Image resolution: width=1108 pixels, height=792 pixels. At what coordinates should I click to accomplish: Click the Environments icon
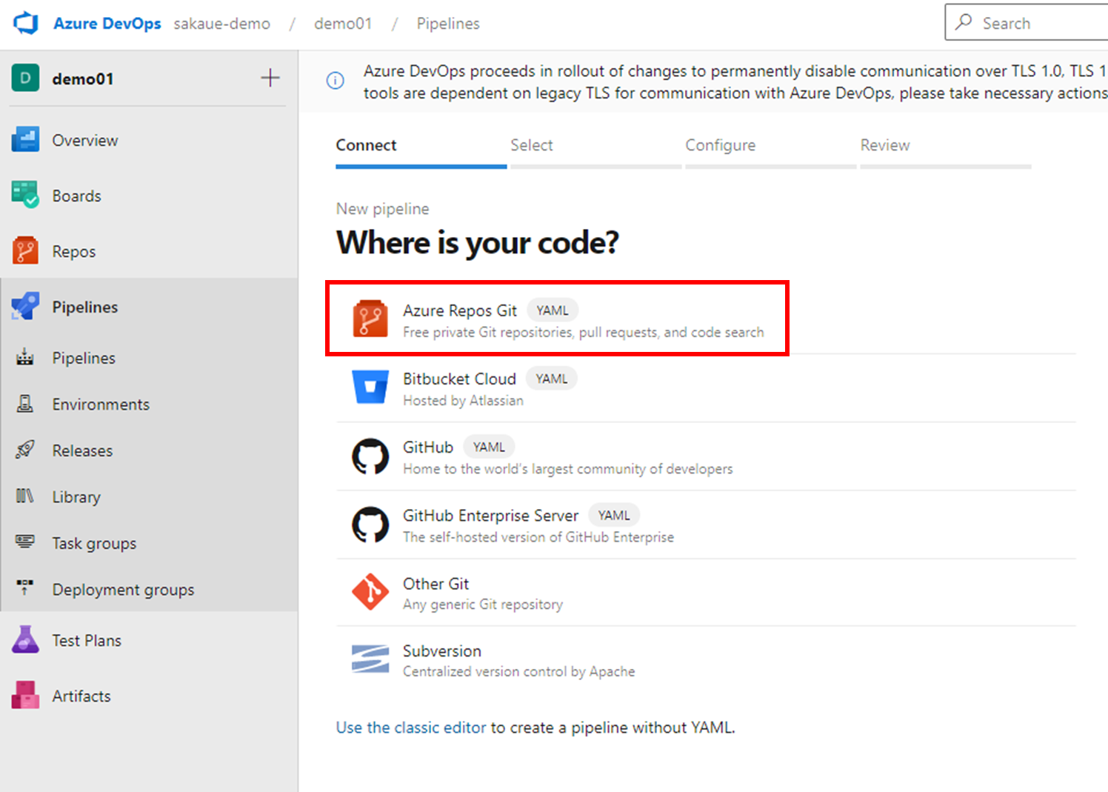[25, 404]
